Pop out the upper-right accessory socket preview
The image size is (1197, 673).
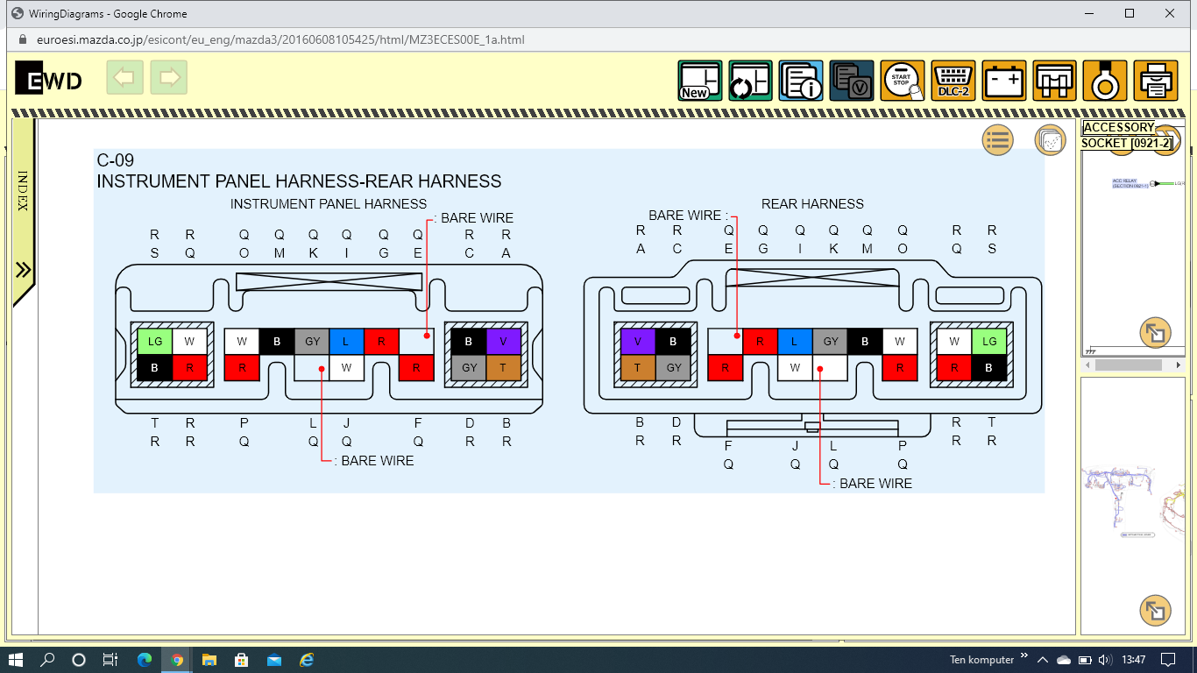pos(1155,333)
